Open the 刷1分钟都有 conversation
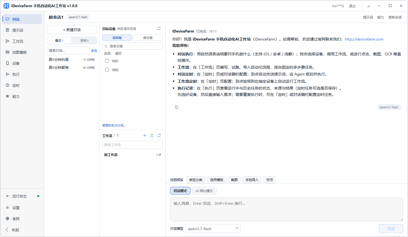 [x=72, y=68]
